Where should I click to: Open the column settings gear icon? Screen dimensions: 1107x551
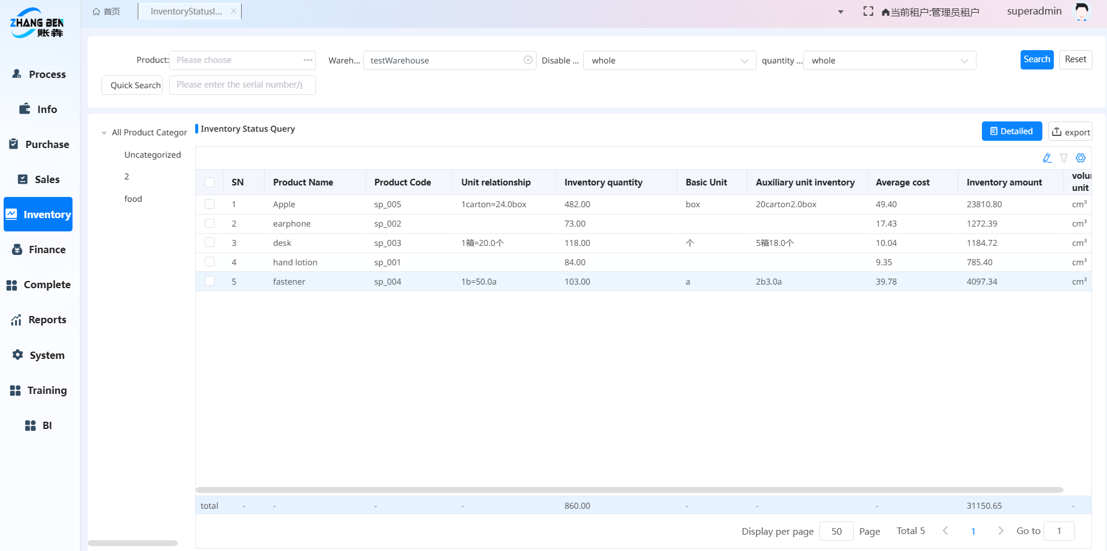point(1081,158)
